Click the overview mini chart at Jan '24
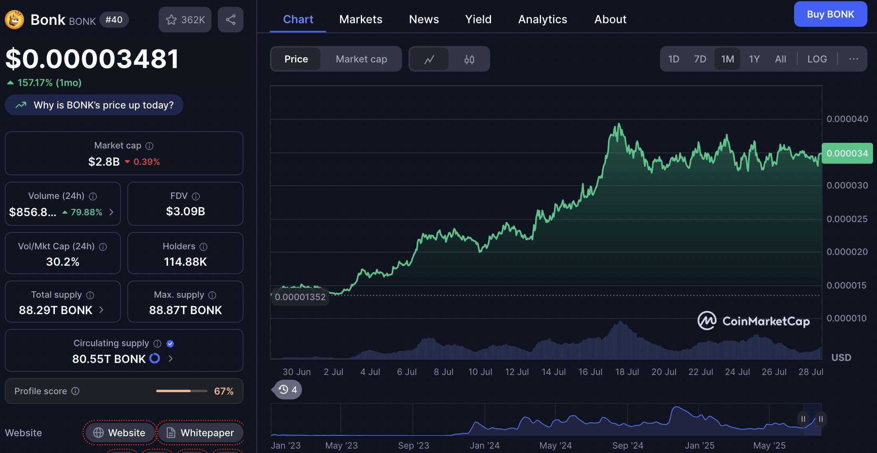Viewport: 877px width, 453px height. click(x=485, y=420)
